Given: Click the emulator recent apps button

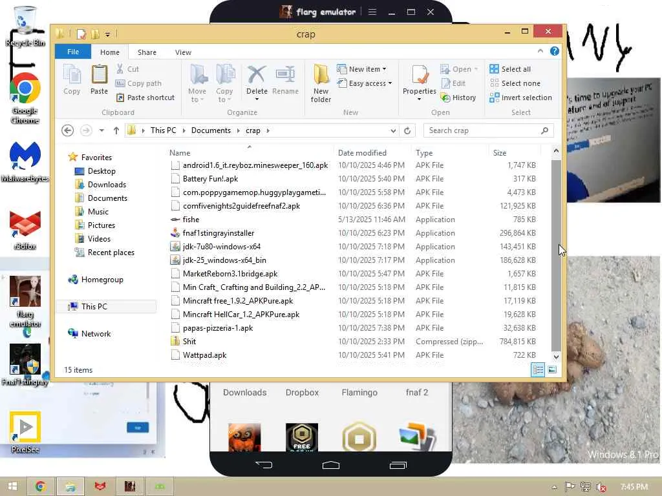Looking at the screenshot, I should click(398, 465).
